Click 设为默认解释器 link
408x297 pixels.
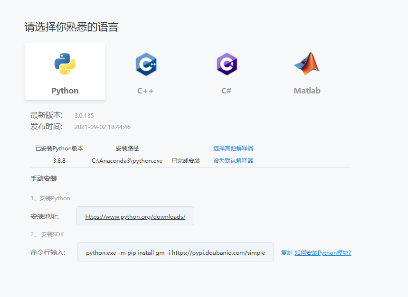coord(233,160)
